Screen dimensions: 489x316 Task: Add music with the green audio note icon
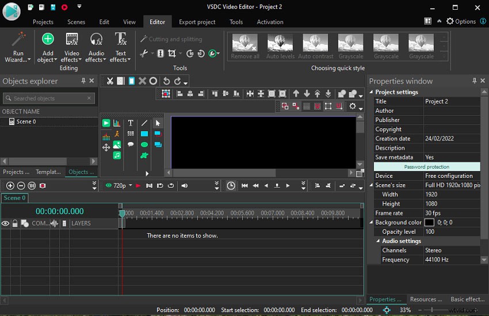[117, 155]
